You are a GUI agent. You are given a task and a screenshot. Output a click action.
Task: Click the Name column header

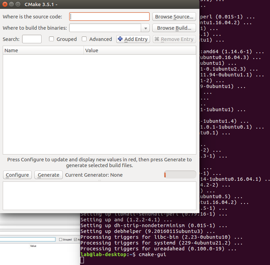click(43, 50)
